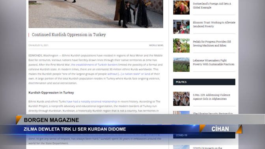Open the Switzerland's Foreign Aid article thumbnail

[181, 7]
